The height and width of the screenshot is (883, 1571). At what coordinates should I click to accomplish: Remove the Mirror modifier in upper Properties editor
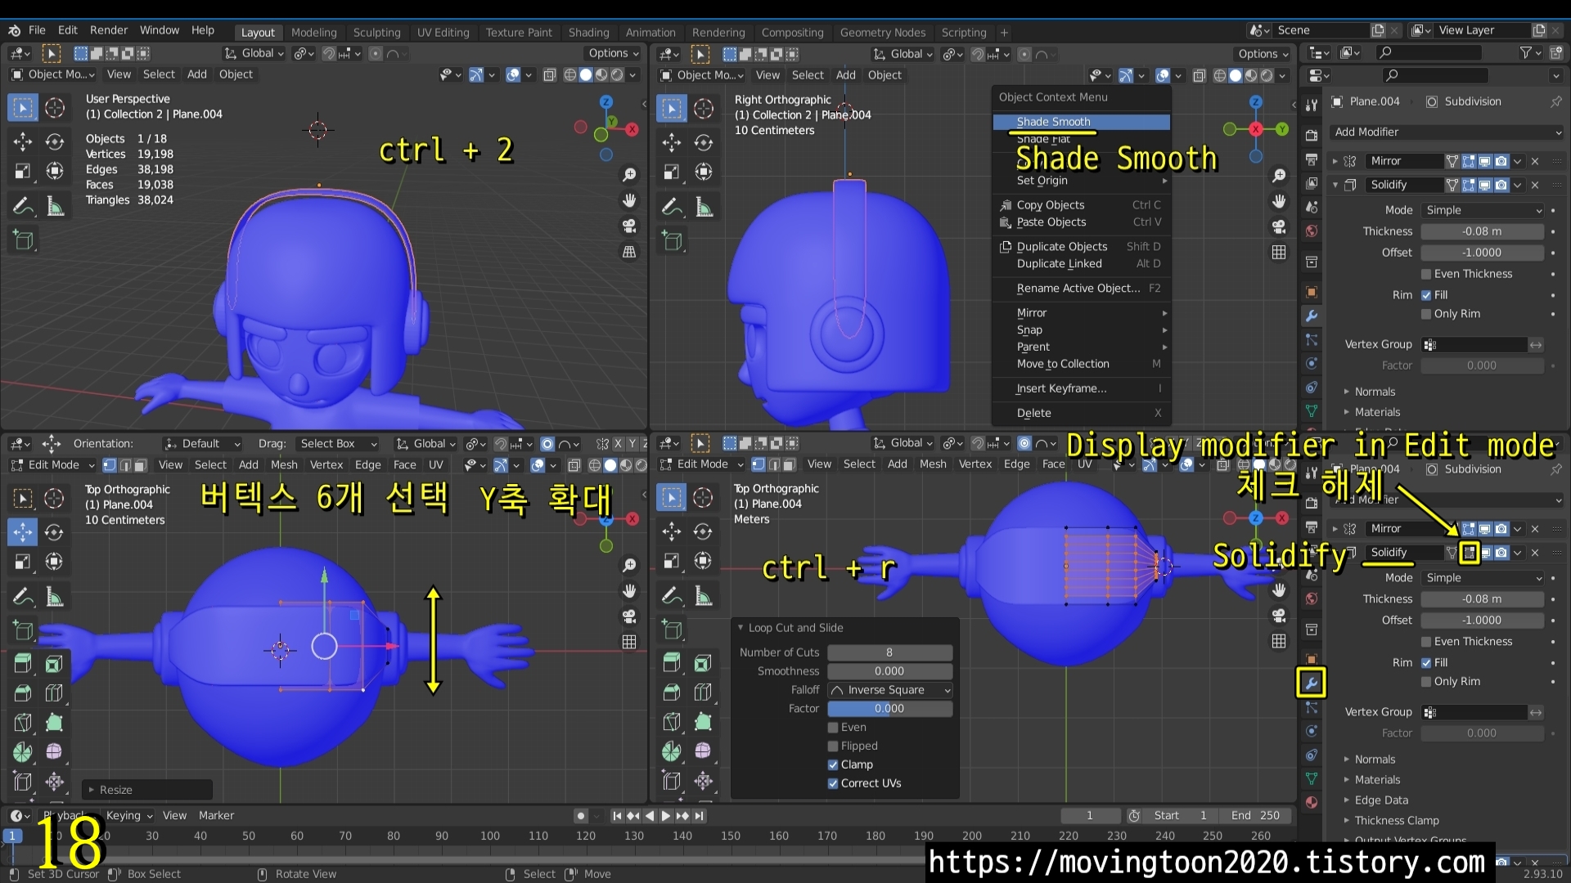[x=1535, y=161]
